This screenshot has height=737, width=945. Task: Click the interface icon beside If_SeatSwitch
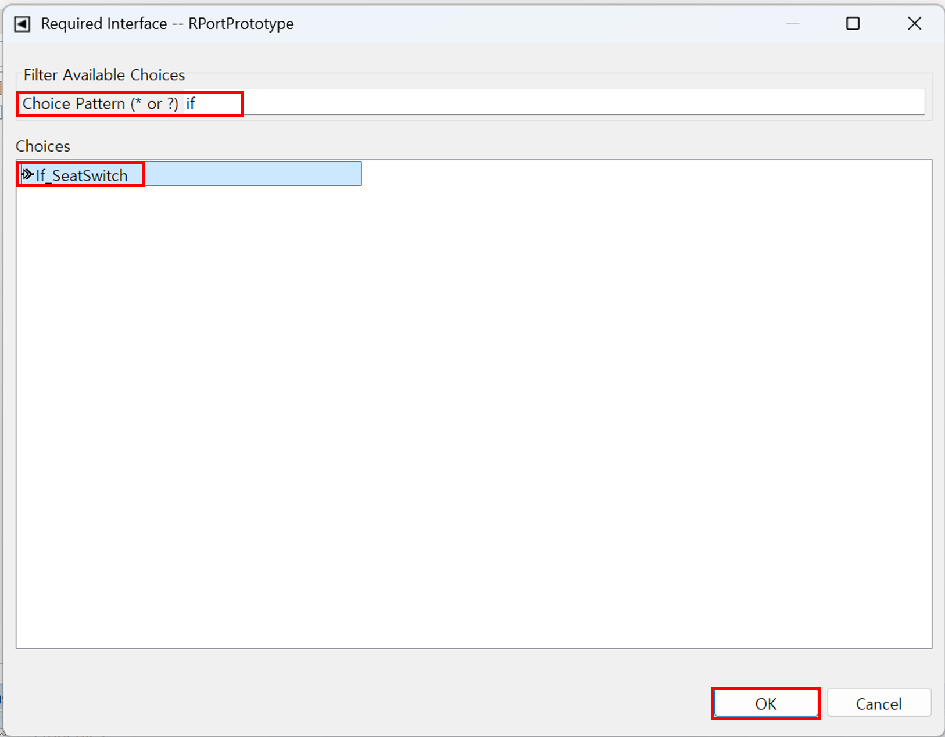27,174
